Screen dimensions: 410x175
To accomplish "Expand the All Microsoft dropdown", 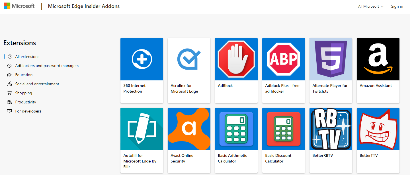I will [371, 6].
